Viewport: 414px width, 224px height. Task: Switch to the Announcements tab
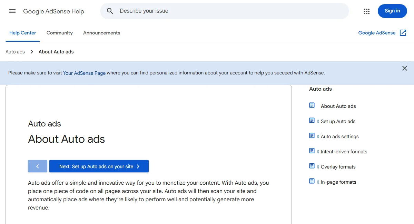pyautogui.click(x=102, y=33)
